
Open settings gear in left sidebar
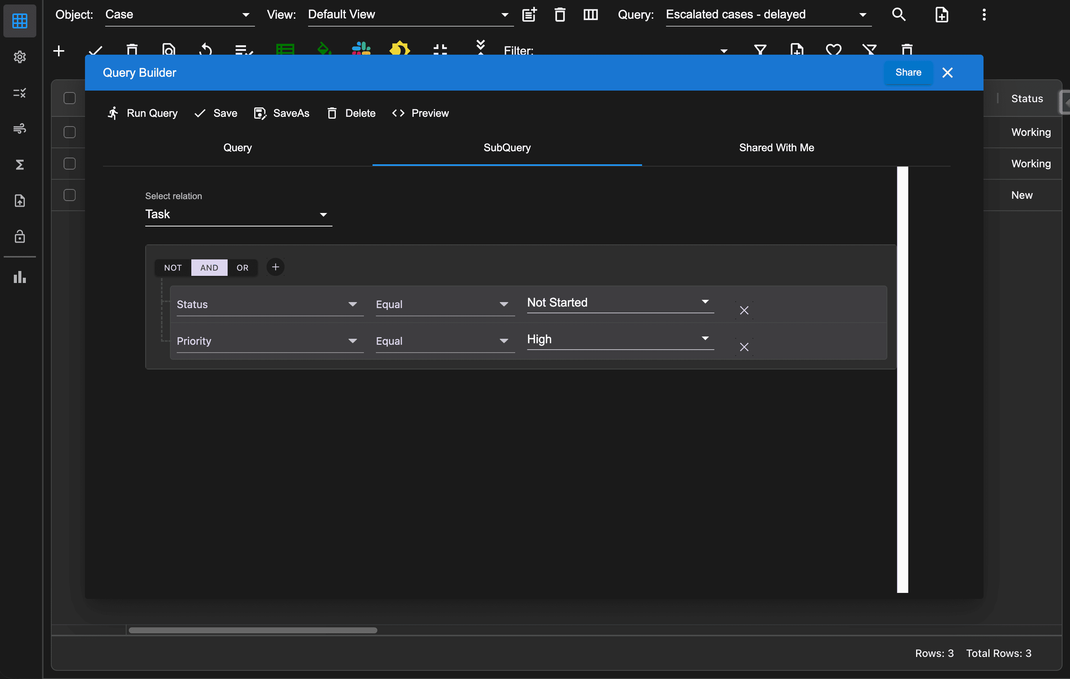tap(19, 57)
